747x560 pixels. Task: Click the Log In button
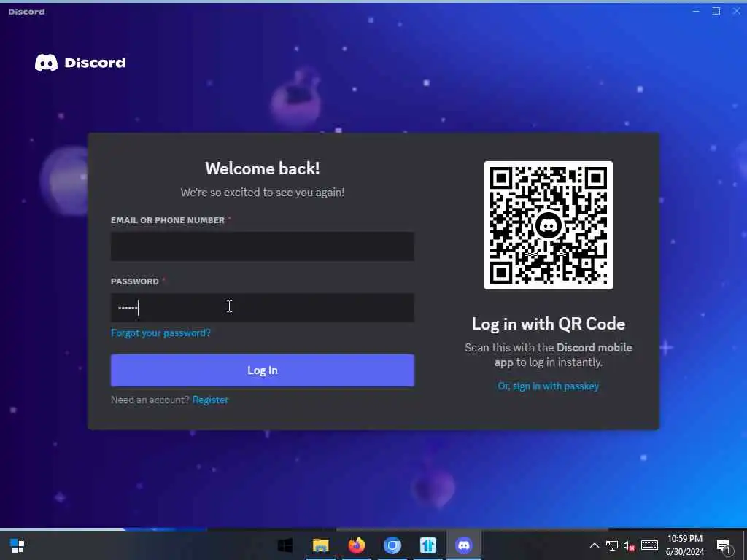tap(263, 370)
